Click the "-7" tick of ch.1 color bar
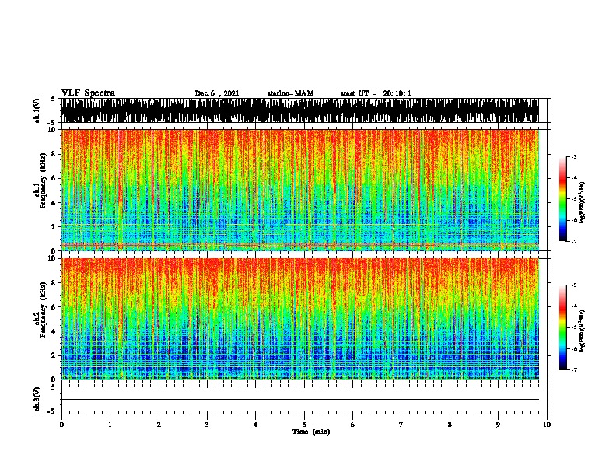Image resolution: width=616 pixels, height=476 pixels. [574, 241]
